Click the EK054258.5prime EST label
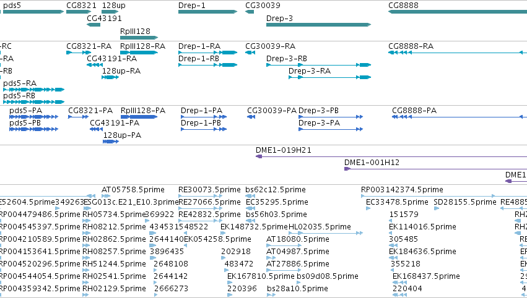527x298 pixels. (x=217, y=239)
